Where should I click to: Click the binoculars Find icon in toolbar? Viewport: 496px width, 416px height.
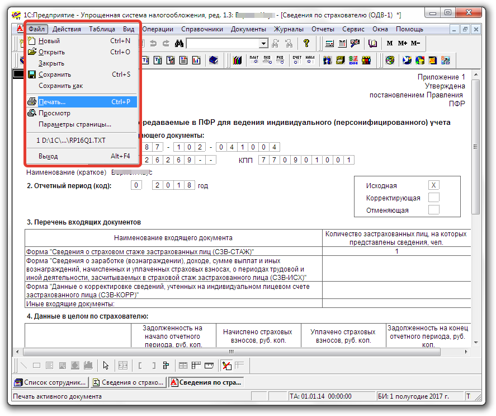pos(179,44)
